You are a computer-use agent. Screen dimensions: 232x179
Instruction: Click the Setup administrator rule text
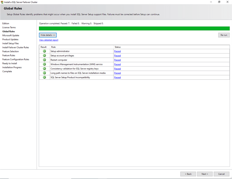pyautogui.click(x=60, y=51)
